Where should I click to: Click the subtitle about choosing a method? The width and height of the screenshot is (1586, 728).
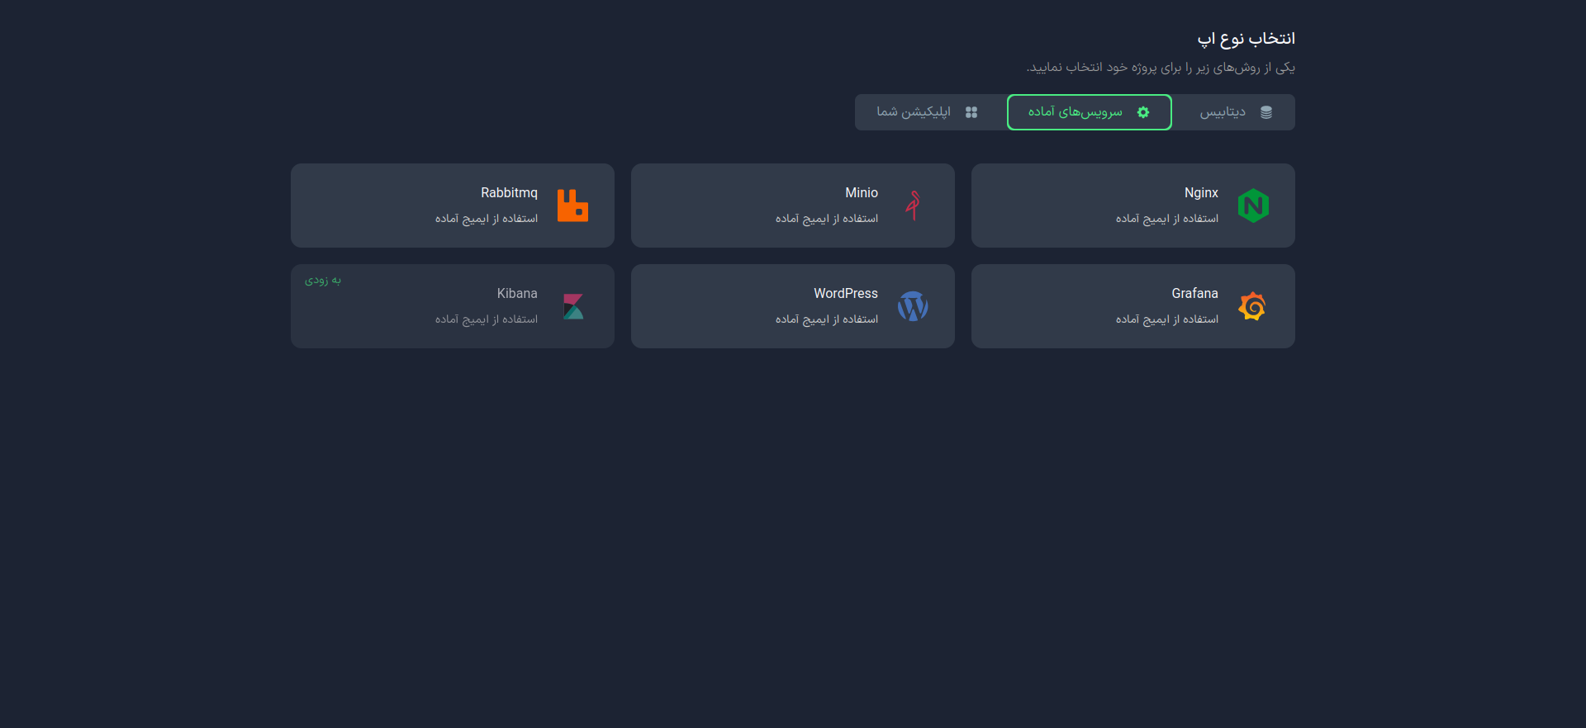pos(1161,68)
